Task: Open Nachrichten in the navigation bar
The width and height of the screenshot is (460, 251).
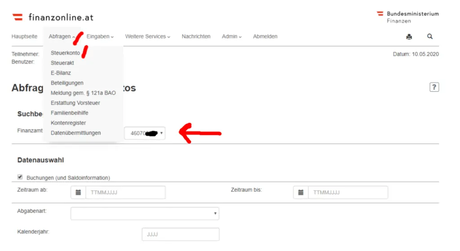Action: [x=196, y=37]
